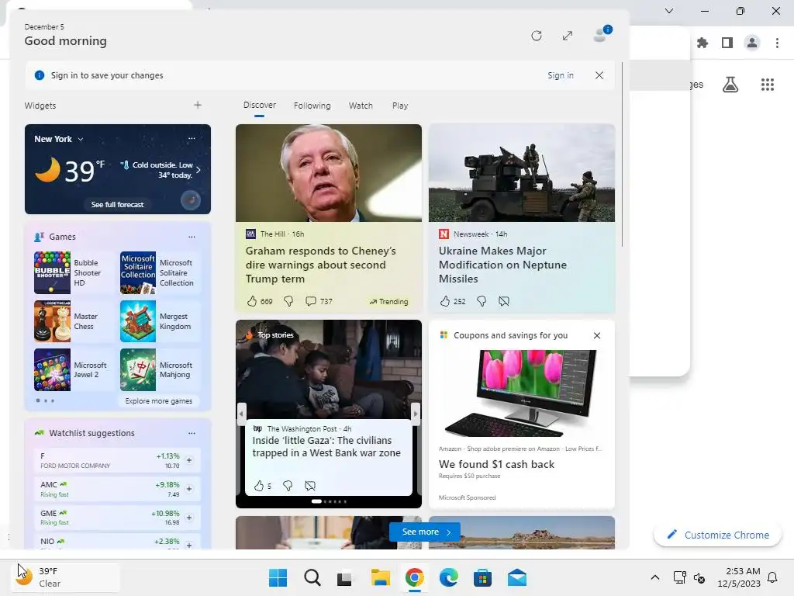Open Microsoft Store from taskbar

[x=482, y=577]
